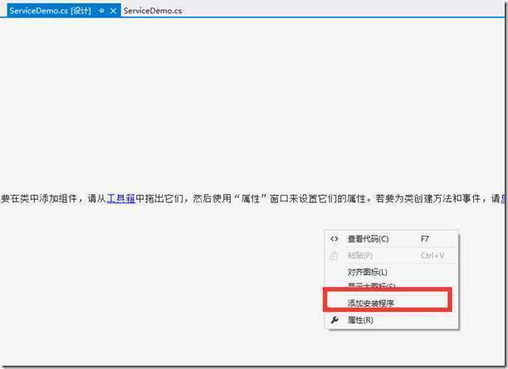Click the wrench properties icon
This screenshot has width=508, height=369.
click(335, 320)
